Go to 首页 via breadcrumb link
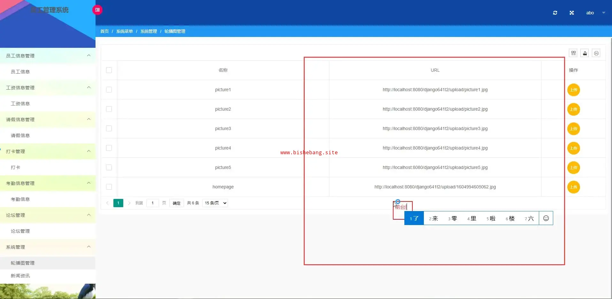This screenshot has width=612, height=299. [104, 31]
